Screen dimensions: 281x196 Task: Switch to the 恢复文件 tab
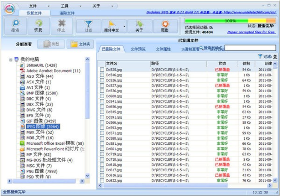[x=34, y=13]
